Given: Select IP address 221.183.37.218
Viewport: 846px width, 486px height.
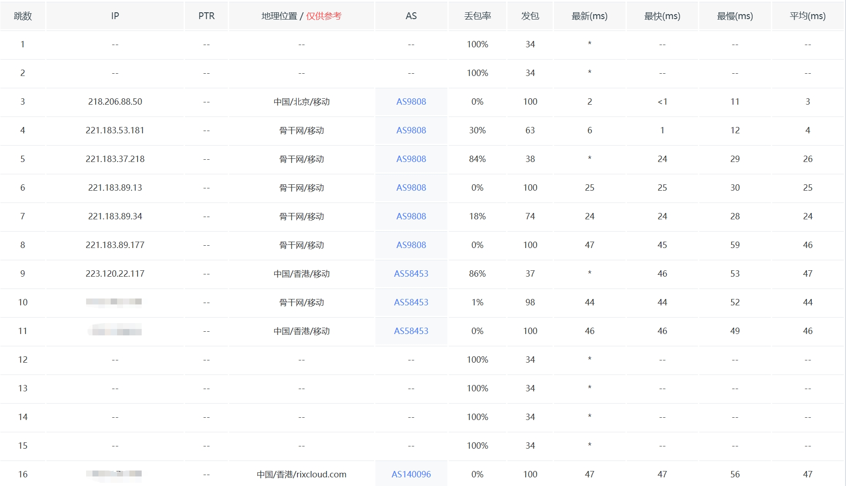Looking at the screenshot, I should pos(115,159).
